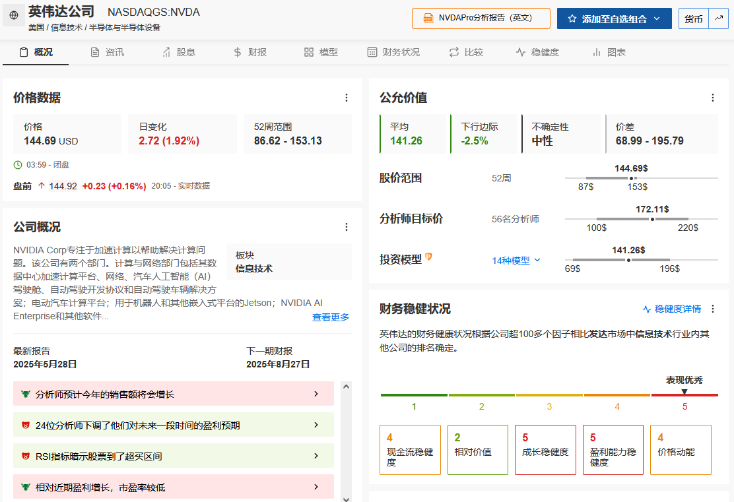
Task: Go to the 财报 tab
Action: click(250, 52)
